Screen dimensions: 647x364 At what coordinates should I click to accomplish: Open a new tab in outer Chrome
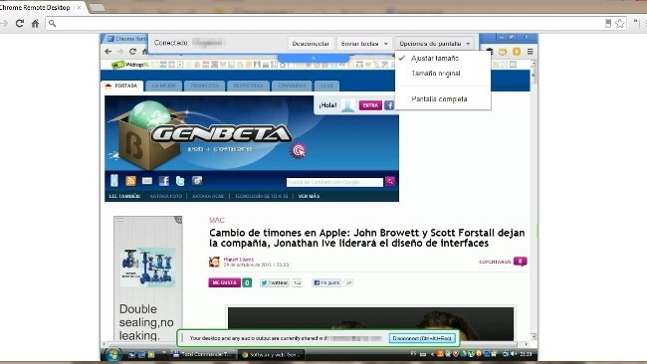tap(97, 7)
